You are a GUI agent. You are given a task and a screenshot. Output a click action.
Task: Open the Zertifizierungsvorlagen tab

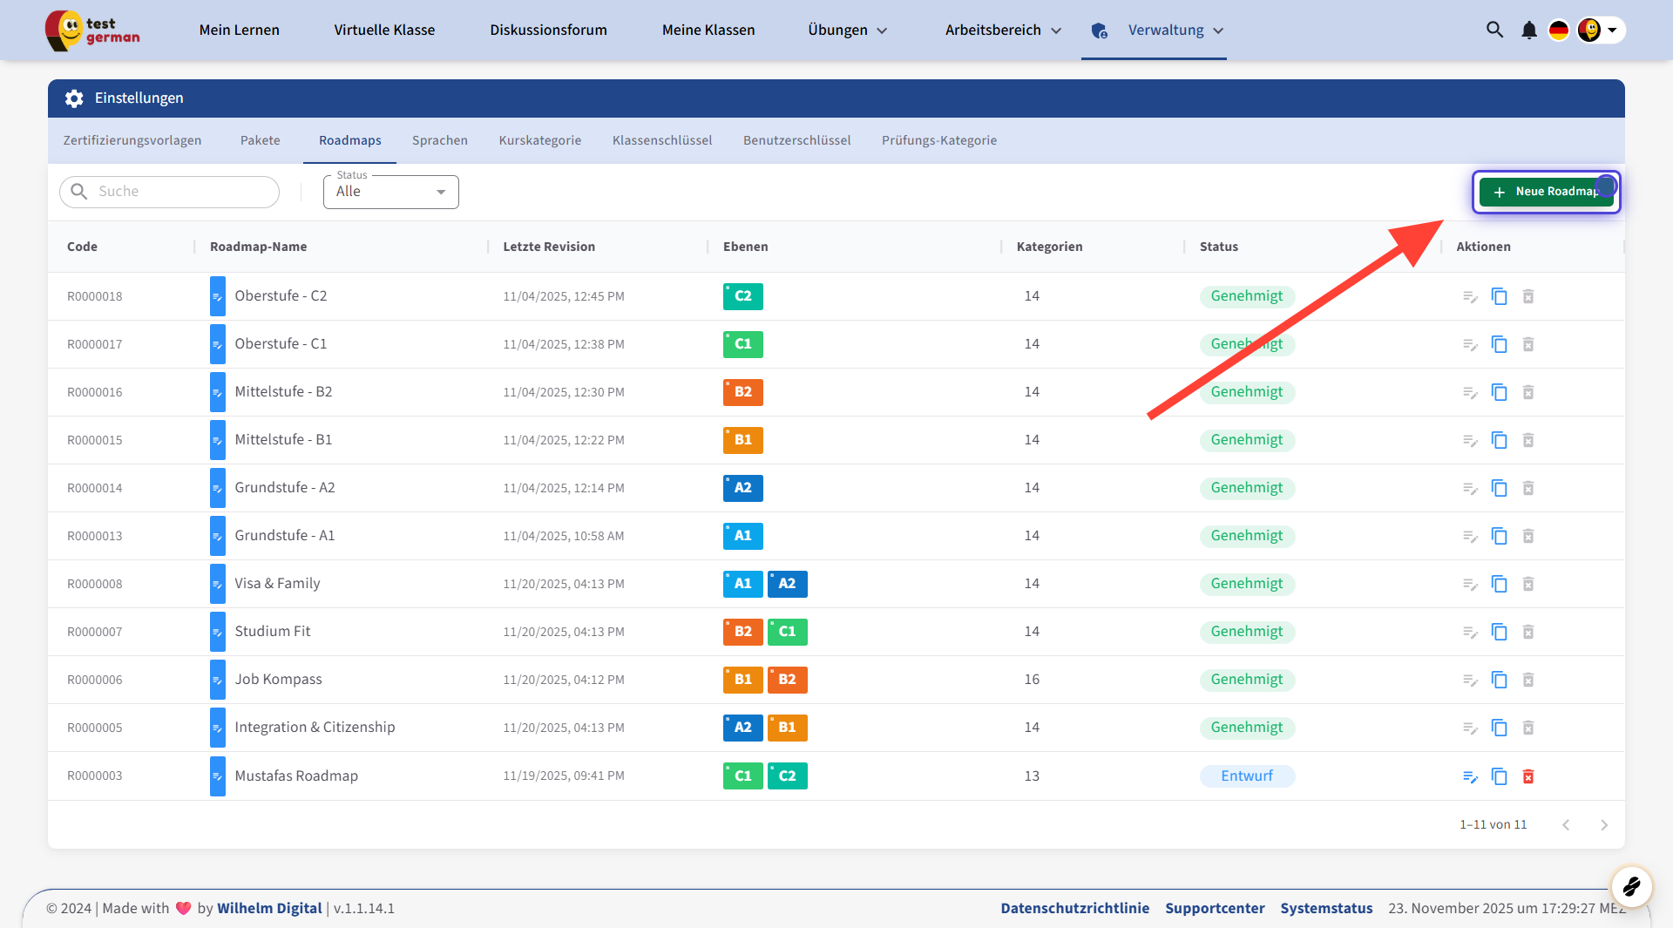click(132, 140)
